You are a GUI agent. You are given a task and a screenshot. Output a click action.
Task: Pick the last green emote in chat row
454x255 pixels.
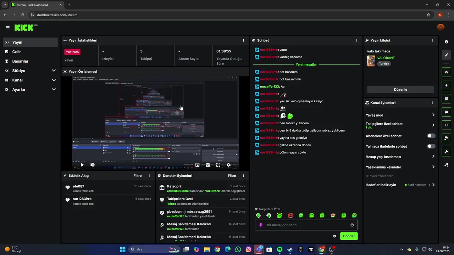[x=354, y=215]
